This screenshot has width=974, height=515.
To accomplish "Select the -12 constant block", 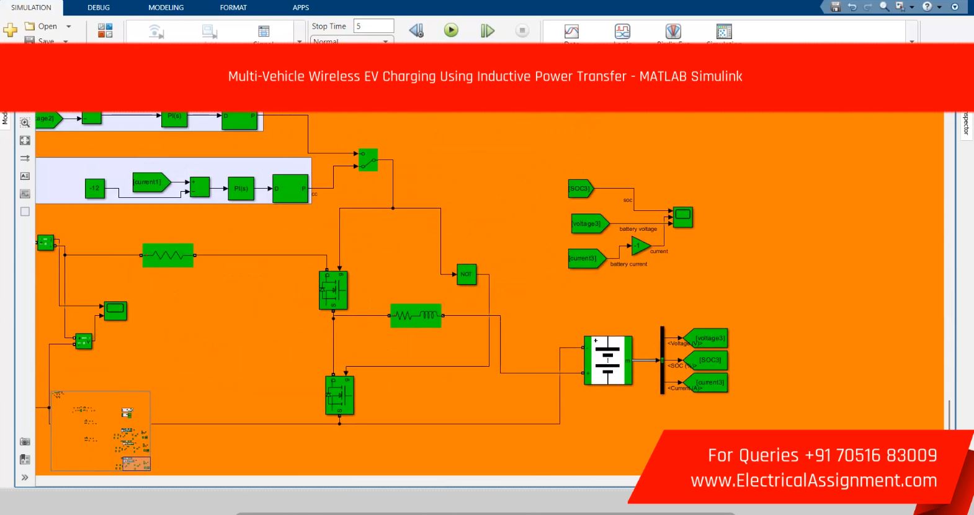I will (x=94, y=189).
